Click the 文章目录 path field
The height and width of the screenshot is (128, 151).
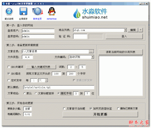point(55,51)
